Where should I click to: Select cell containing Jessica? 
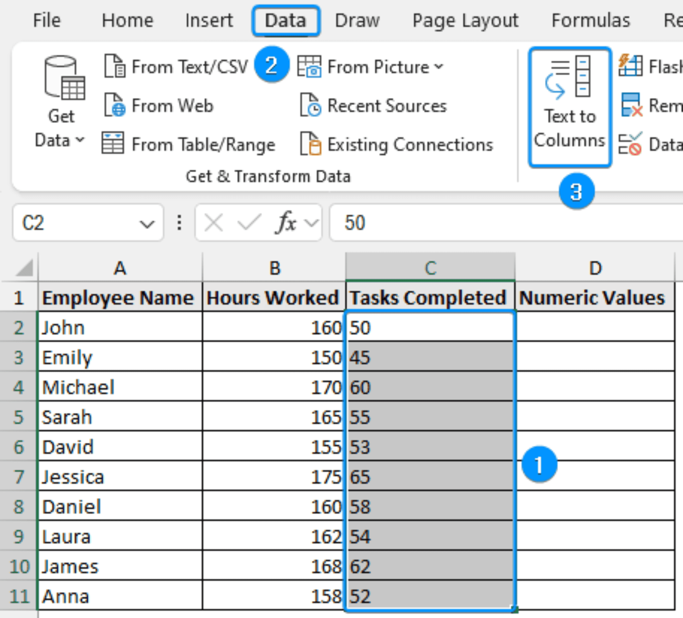click(120, 476)
